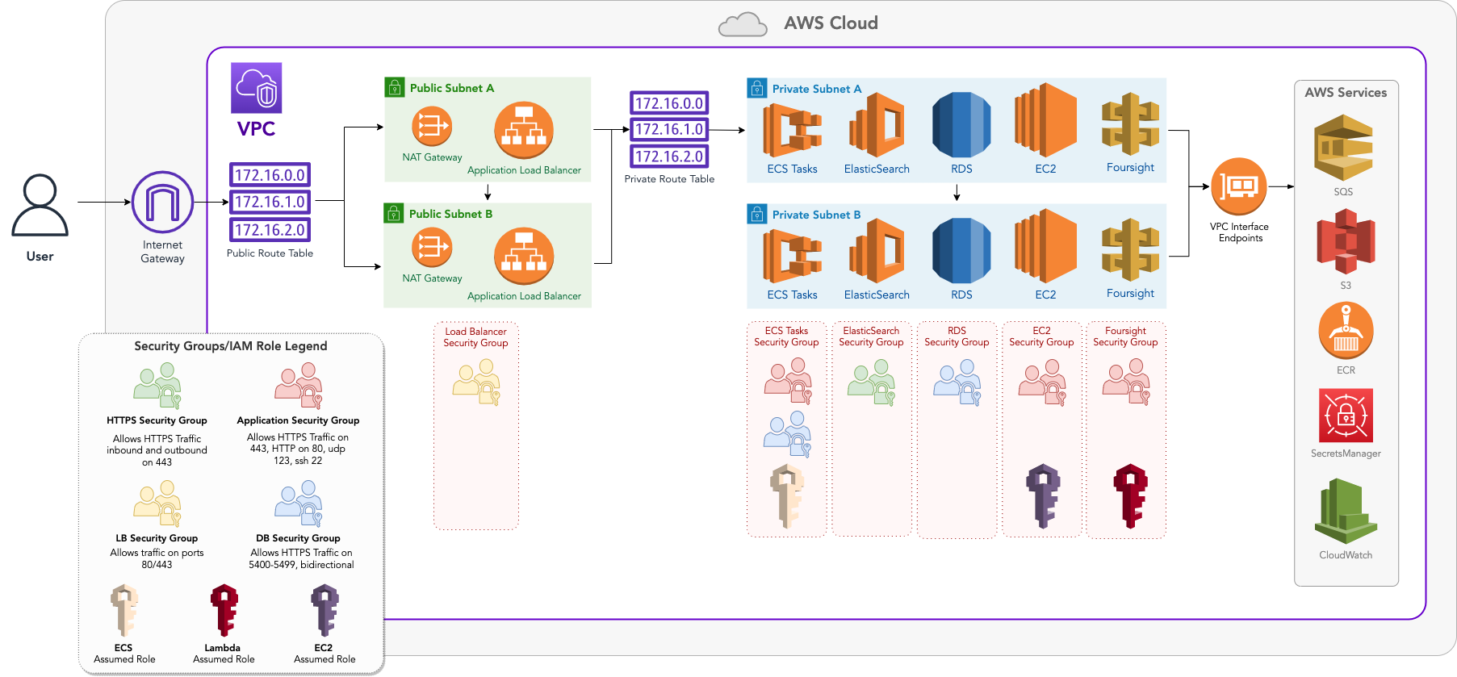The height and width of the screenshot is (677, 1457).
Task: Click the NAT Gateway icon in Public Subnet A
Action: pos(432,127)
